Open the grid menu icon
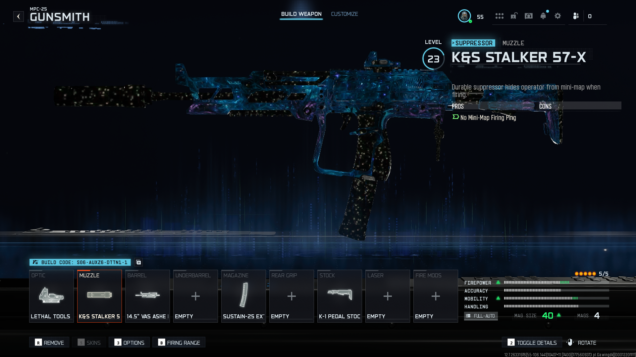Viewport: 636px width, 357px height. [x=500, y=16]
